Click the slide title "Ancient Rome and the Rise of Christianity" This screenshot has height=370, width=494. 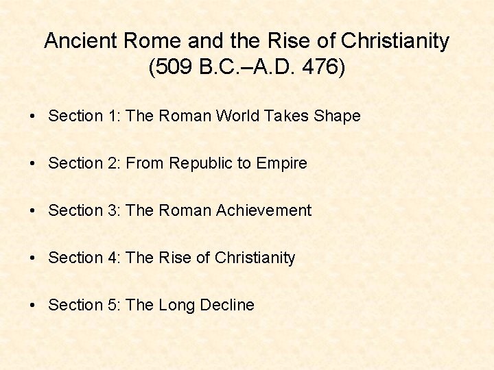point(247,41)
